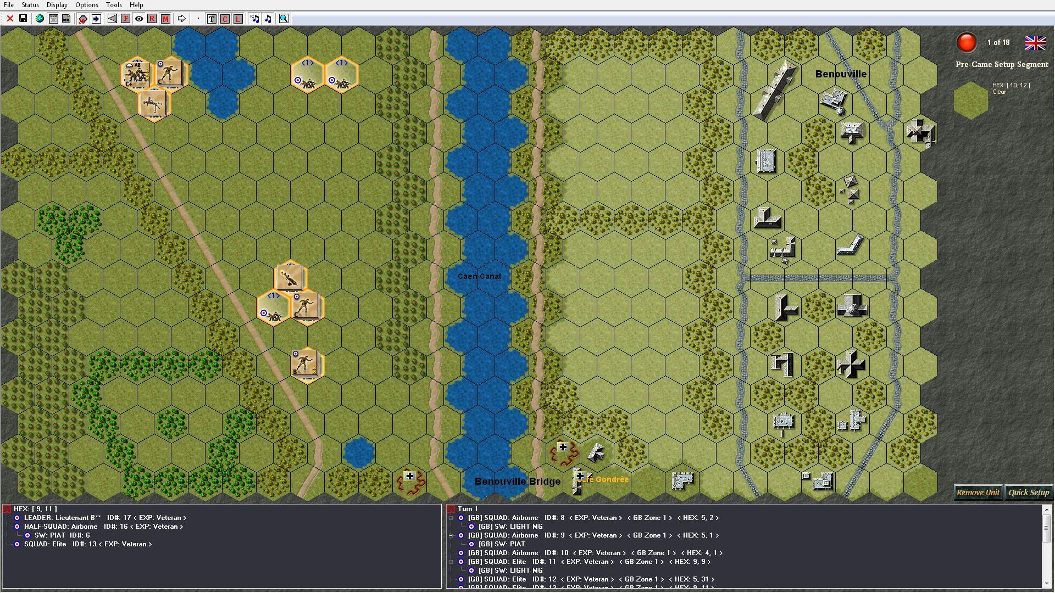Viewport: 1055px width, 593px height.
Task: Click the sound FX music icon
Action: coord(254,19)
